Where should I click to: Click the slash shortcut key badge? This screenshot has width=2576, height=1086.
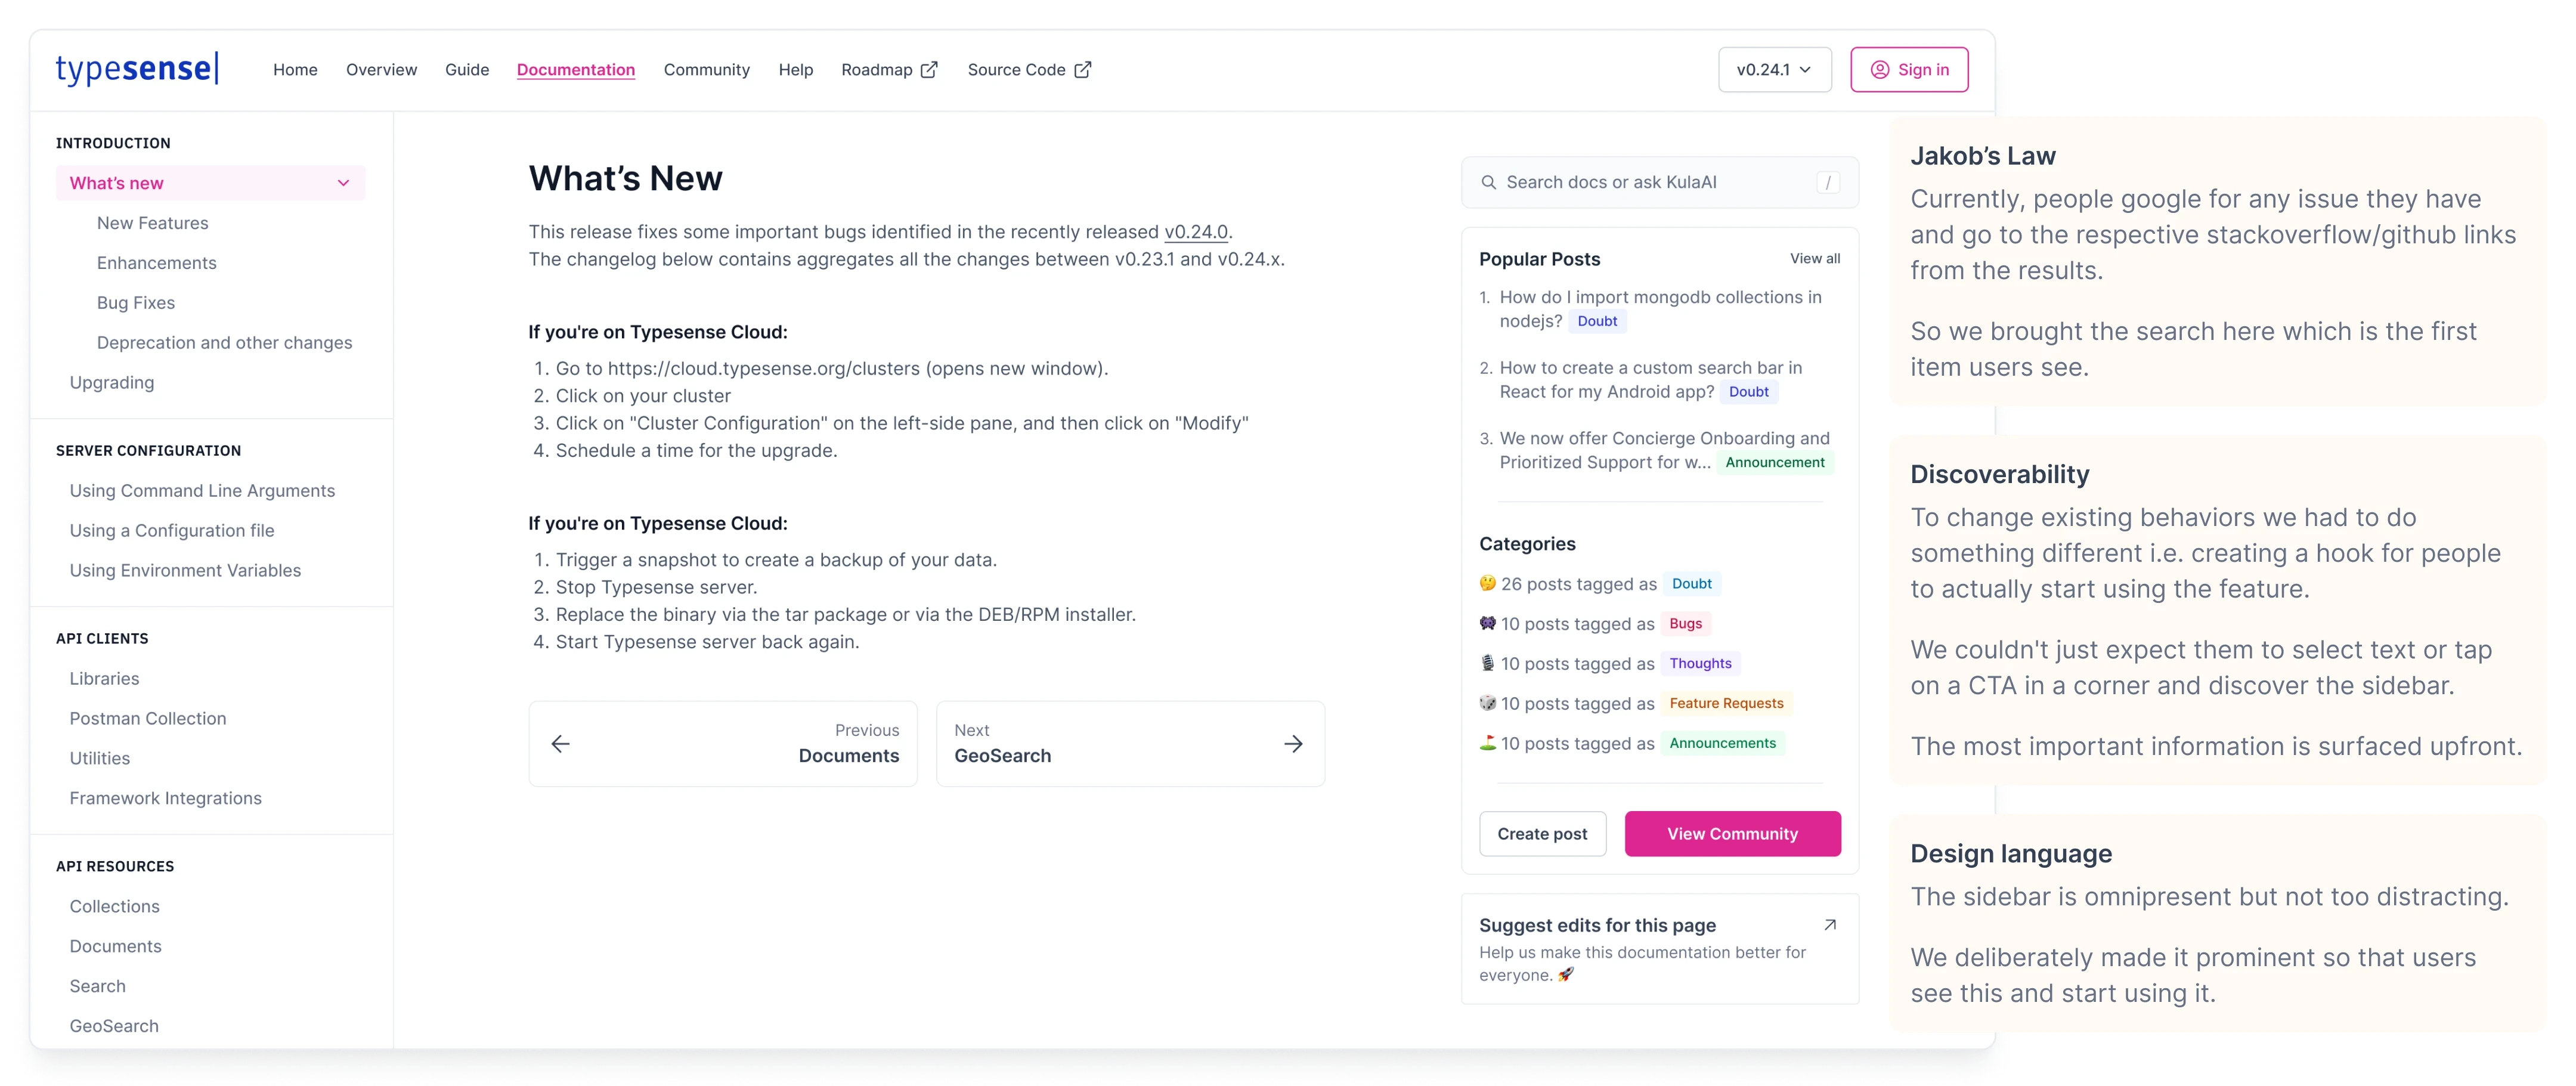coord(1828,182)
